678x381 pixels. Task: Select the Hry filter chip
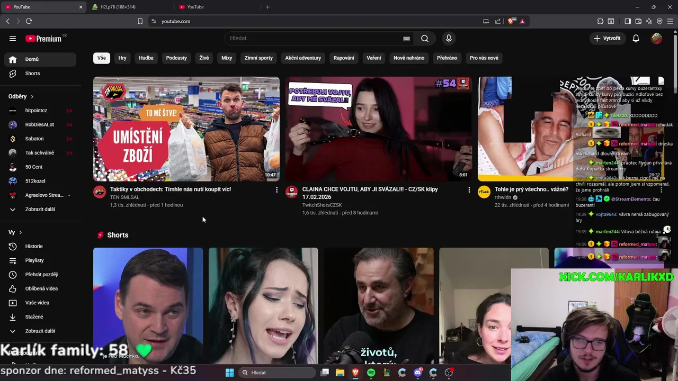tap(122, 58)
